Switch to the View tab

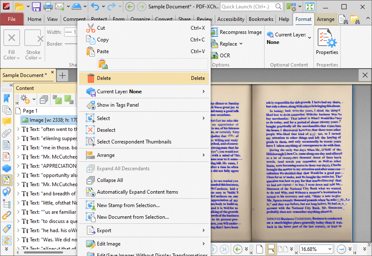pyautogui.click(x=52, y=19)
